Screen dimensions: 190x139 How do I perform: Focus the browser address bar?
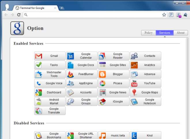click(95, 15)
